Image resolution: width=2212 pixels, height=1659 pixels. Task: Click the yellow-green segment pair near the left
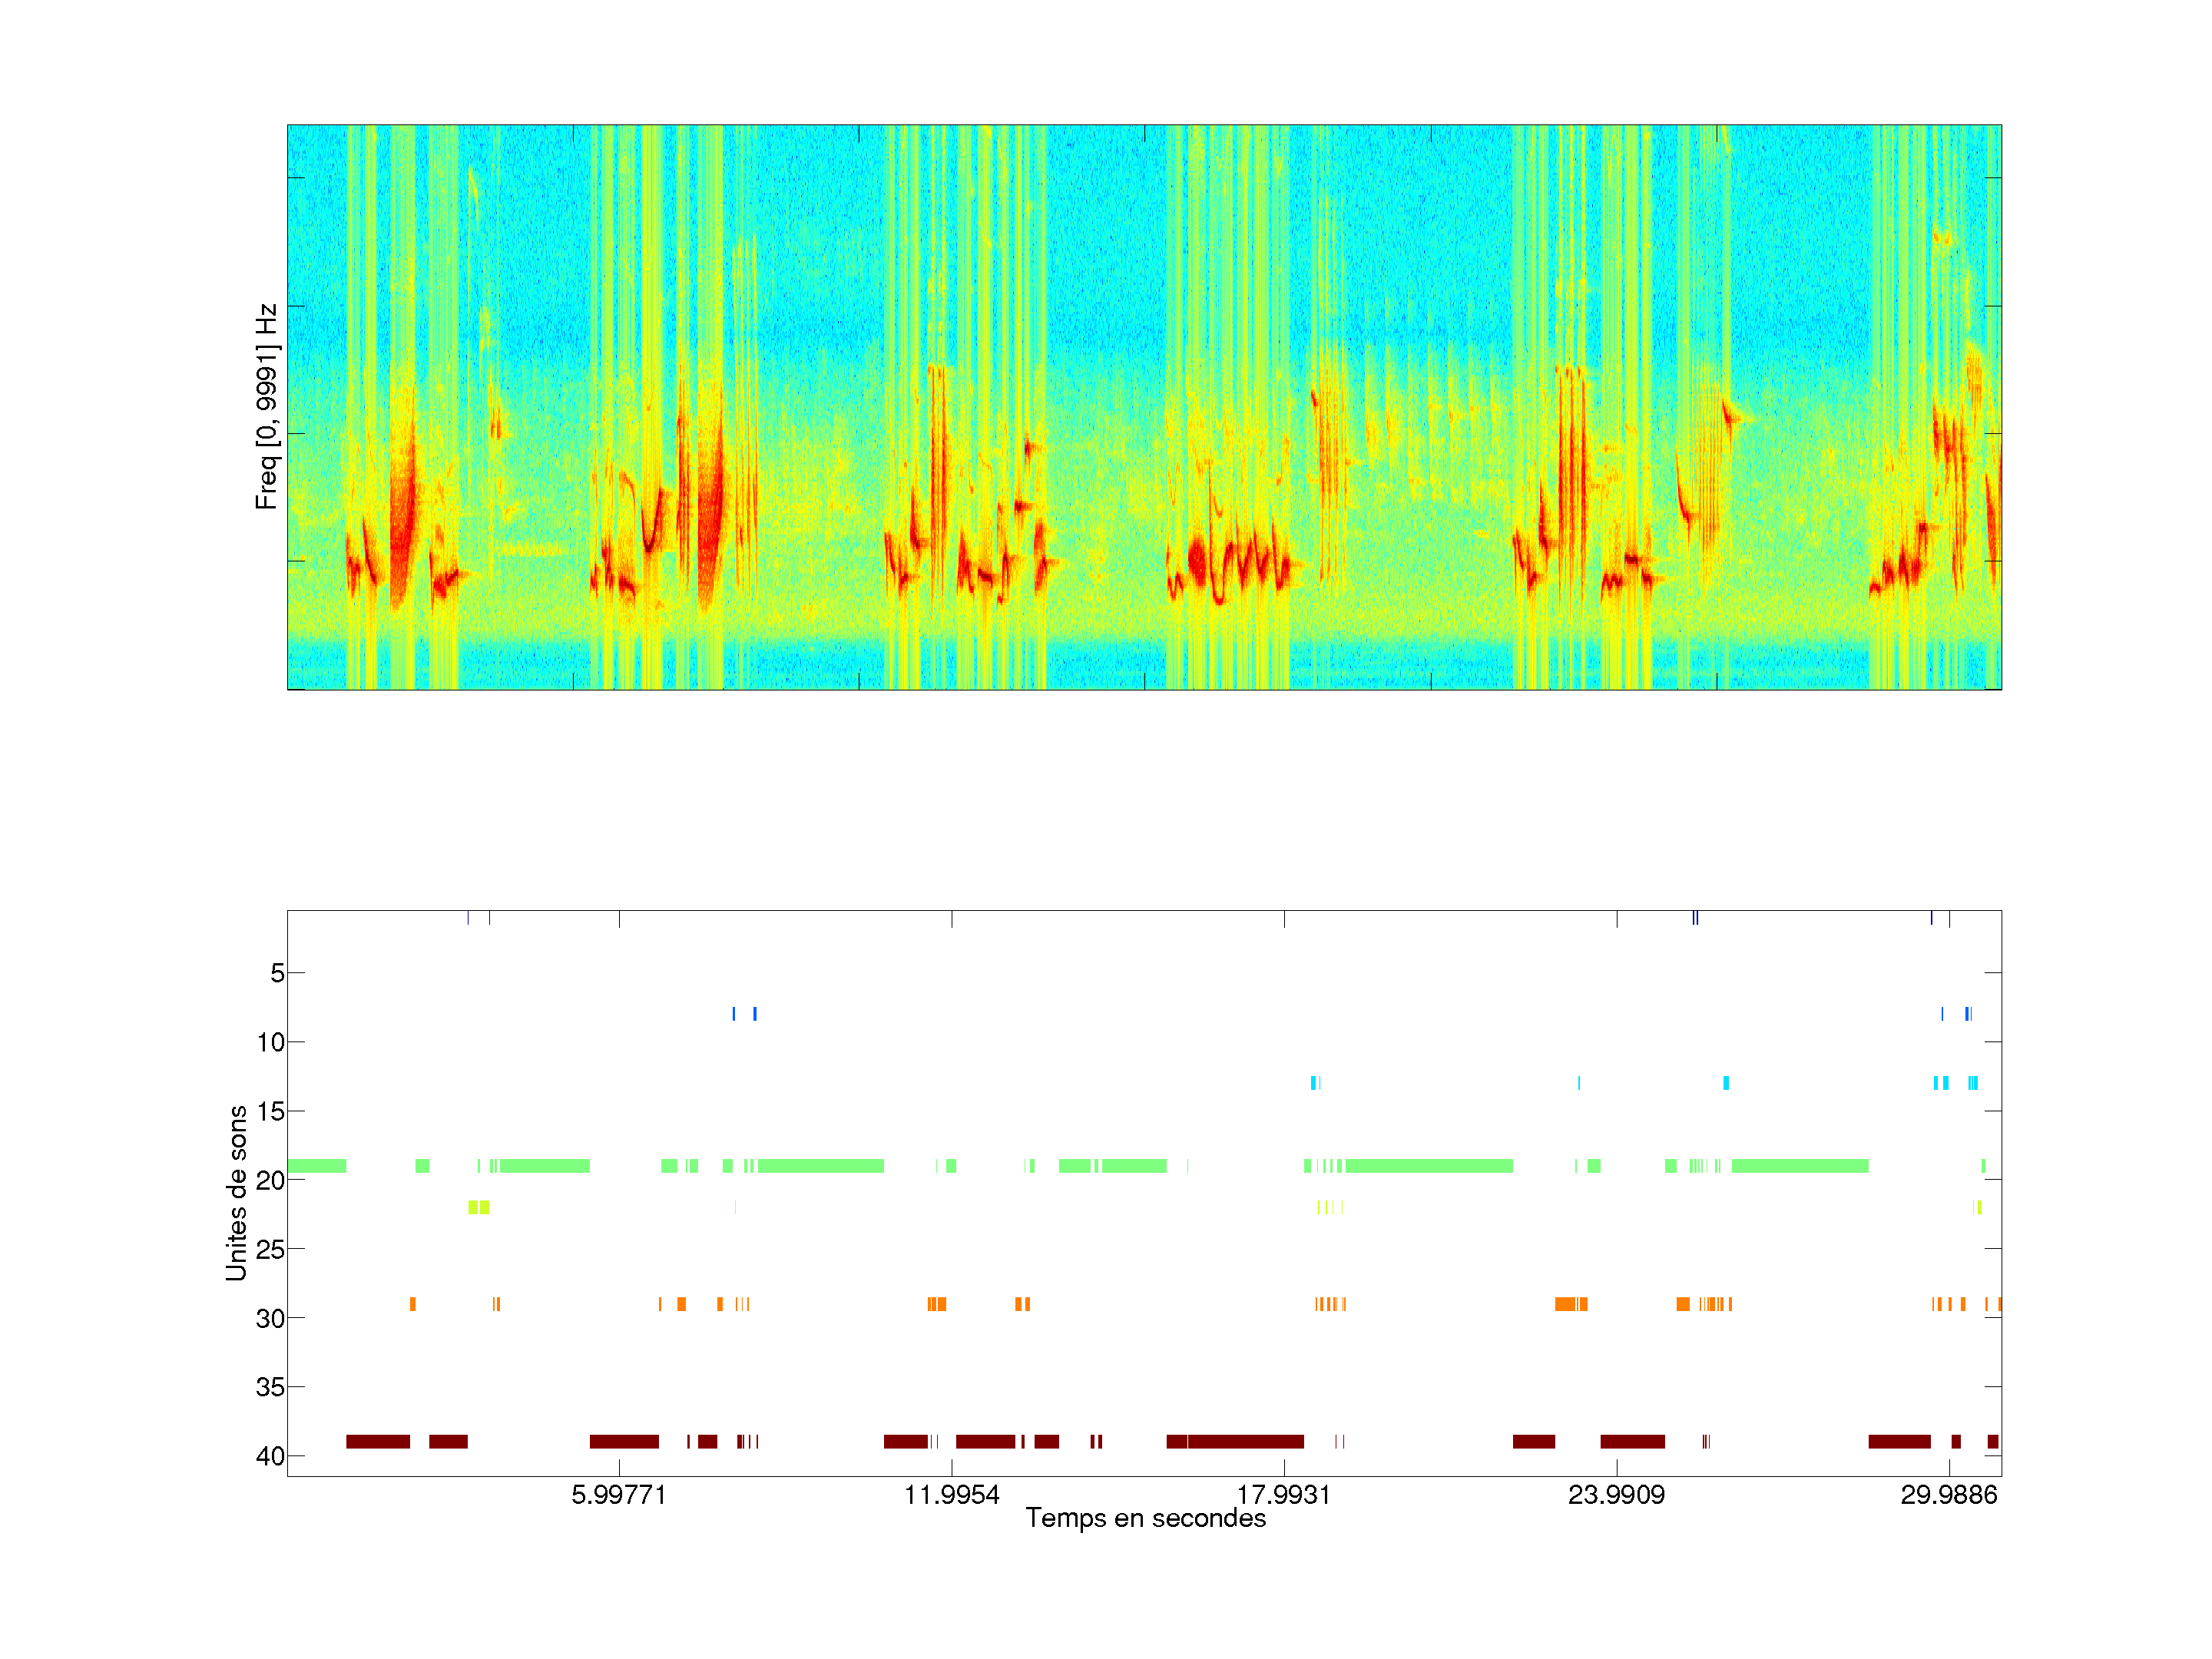click(479, 1207)
